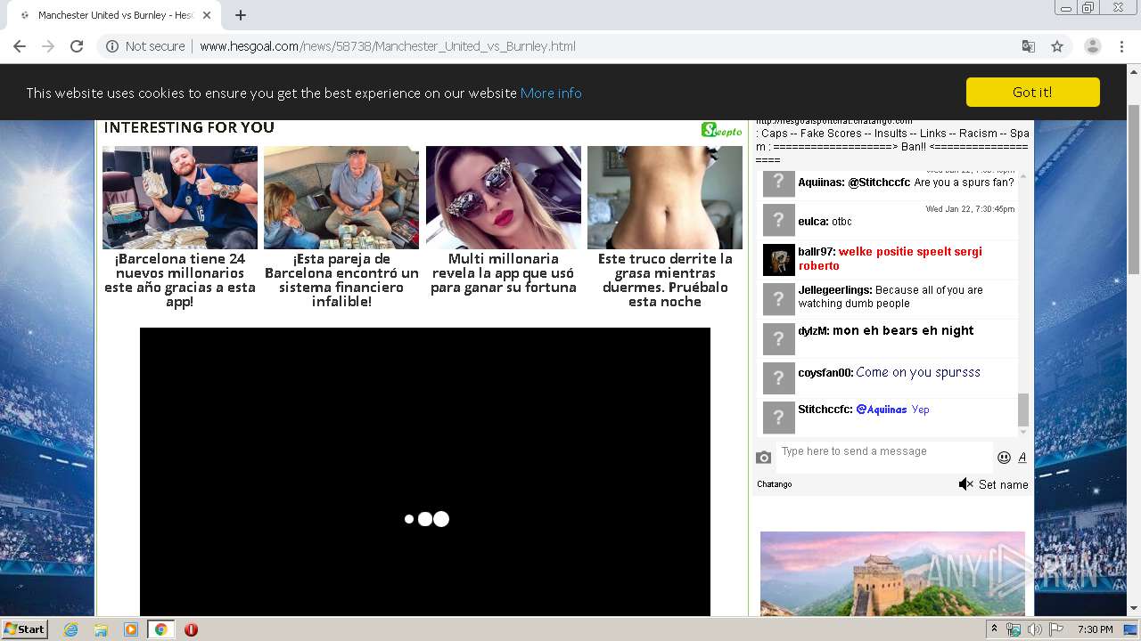
Task: Click the page scrollbar down arrow
Action: click(x=1133, y=609)
